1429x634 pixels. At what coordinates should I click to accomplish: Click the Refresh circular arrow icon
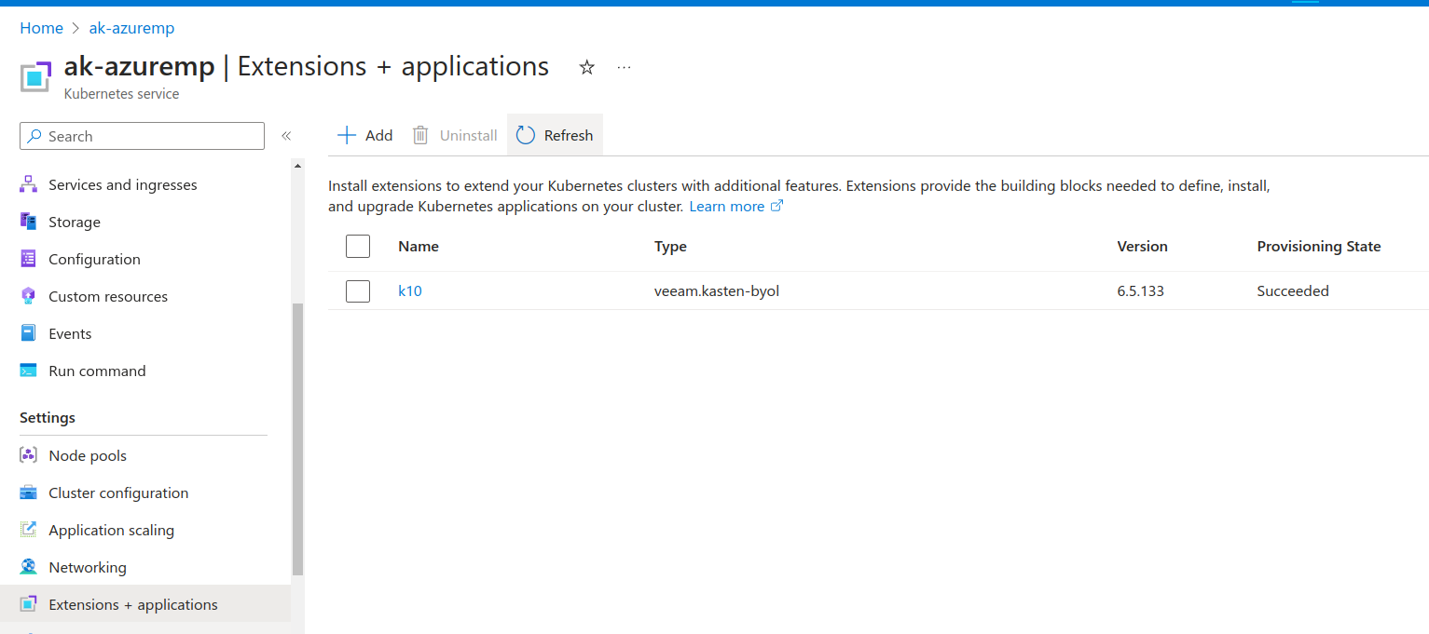tap(526, 135)
